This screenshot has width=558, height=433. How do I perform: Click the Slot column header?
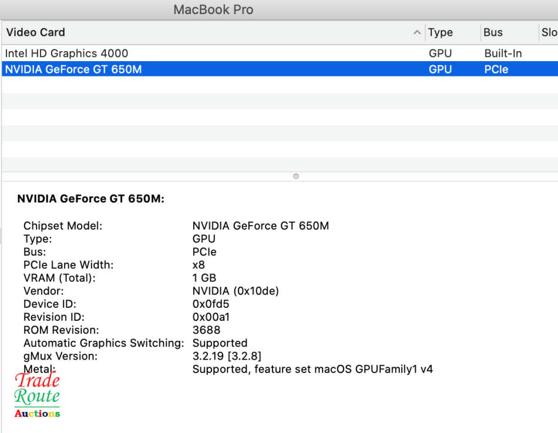tap(549, 32)
